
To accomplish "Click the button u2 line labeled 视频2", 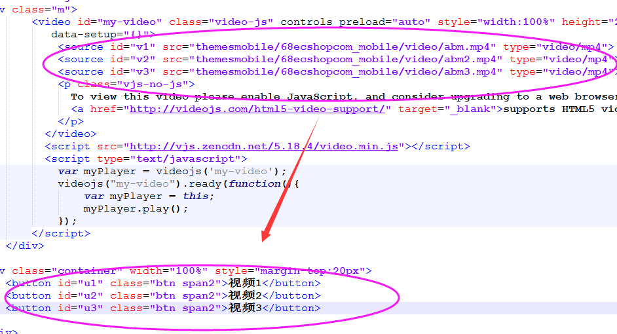I will (163, 296).
